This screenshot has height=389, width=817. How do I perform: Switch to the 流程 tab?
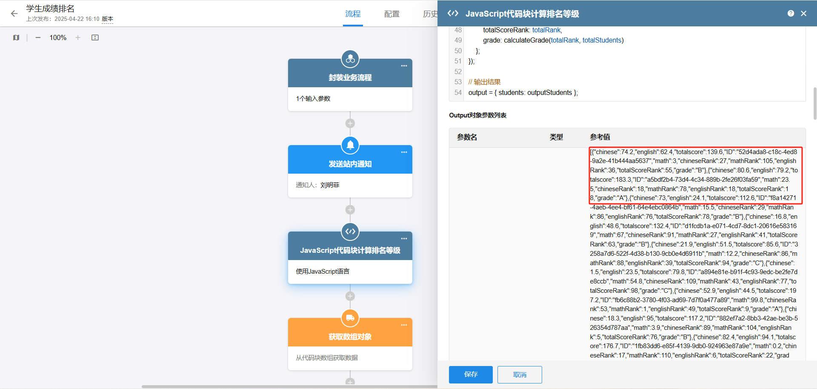(353, 14)
